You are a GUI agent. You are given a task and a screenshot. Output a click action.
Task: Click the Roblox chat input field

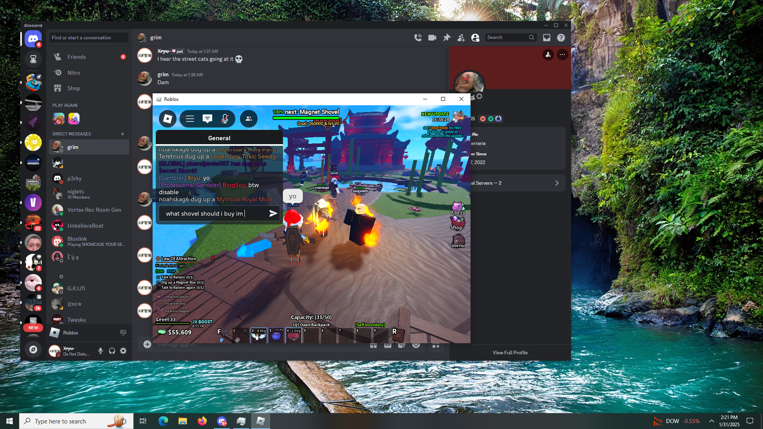215,213
